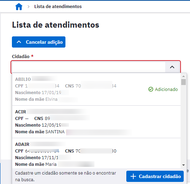Open the Lista de atendimentos breadcrumb

click(x=58, y=7)
